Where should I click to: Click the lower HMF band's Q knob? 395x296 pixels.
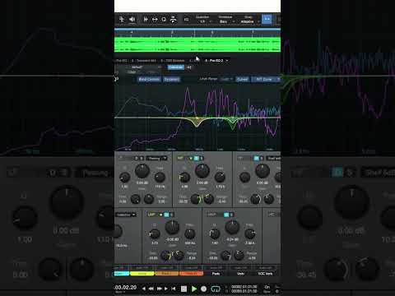(215, 234)
